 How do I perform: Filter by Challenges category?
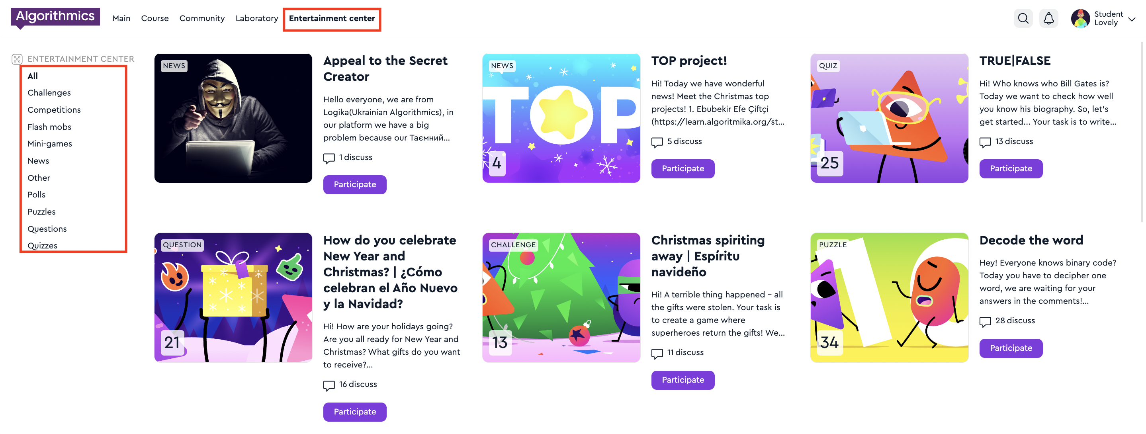point(49,92)
